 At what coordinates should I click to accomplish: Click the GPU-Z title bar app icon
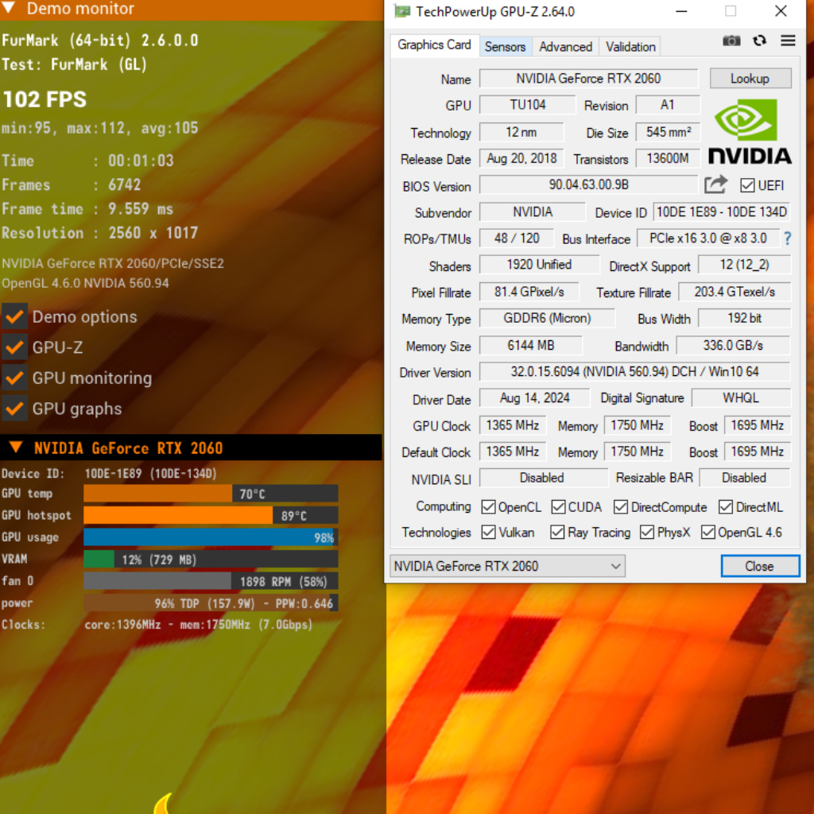[403, 11]
